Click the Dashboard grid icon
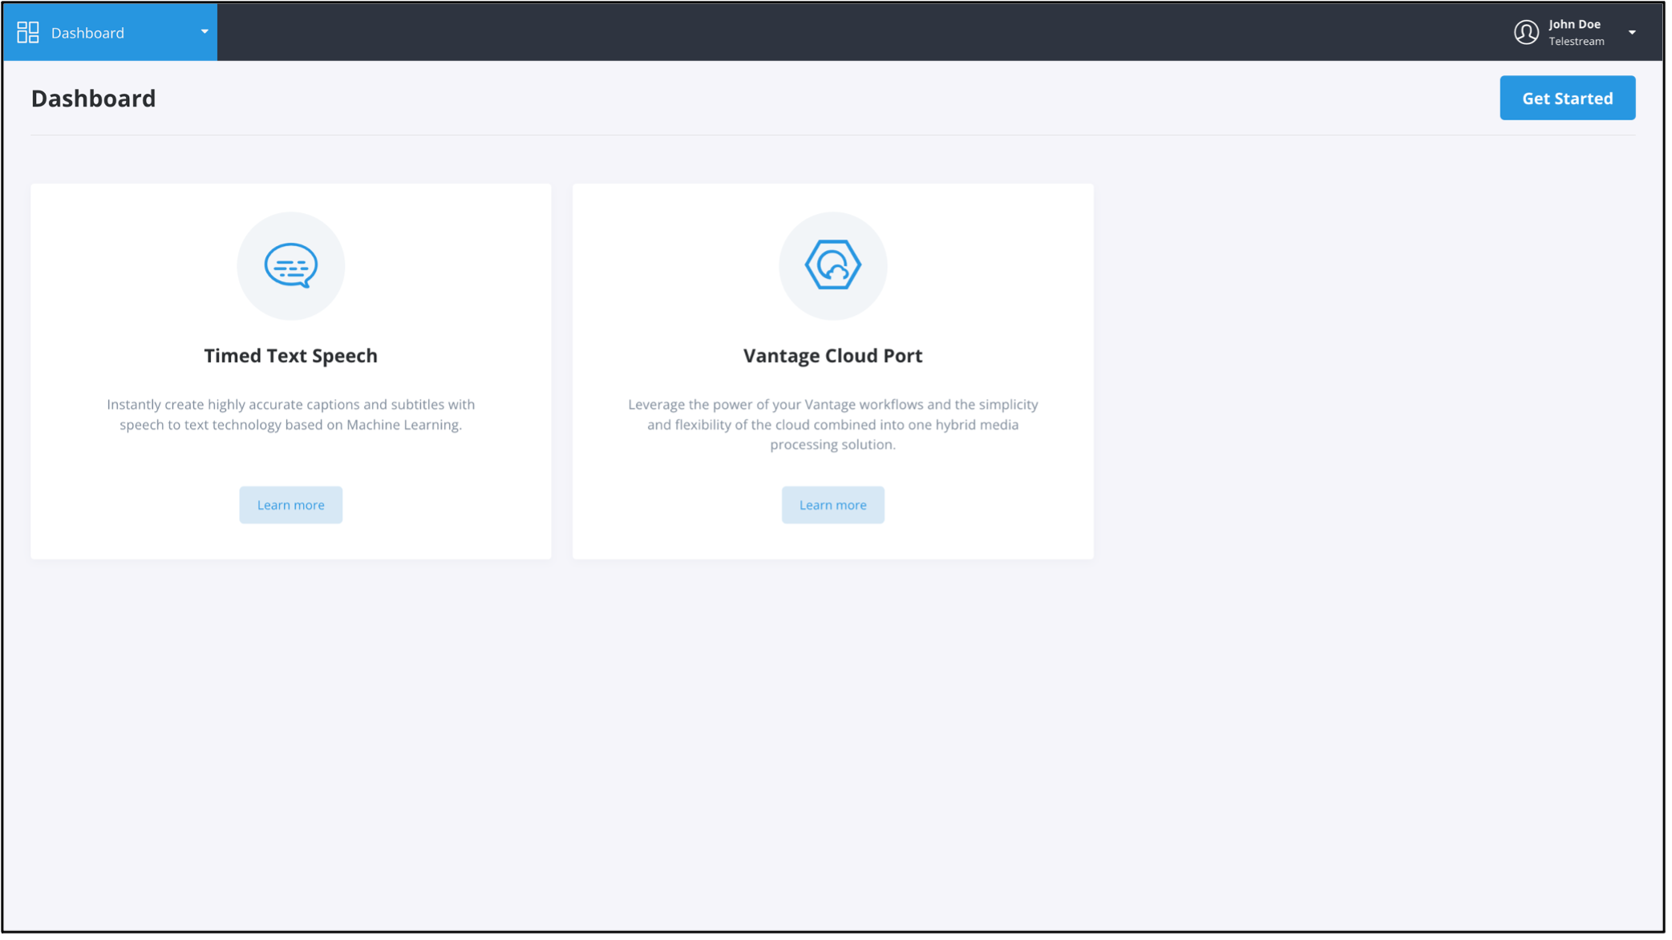Viewport: 1672px width, 940px height. (28, 32)
